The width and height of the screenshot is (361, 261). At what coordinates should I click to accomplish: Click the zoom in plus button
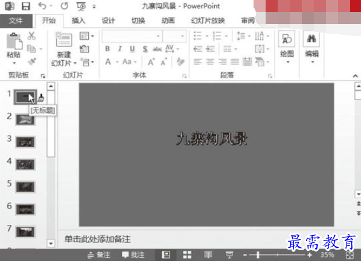tap(310, 255)
